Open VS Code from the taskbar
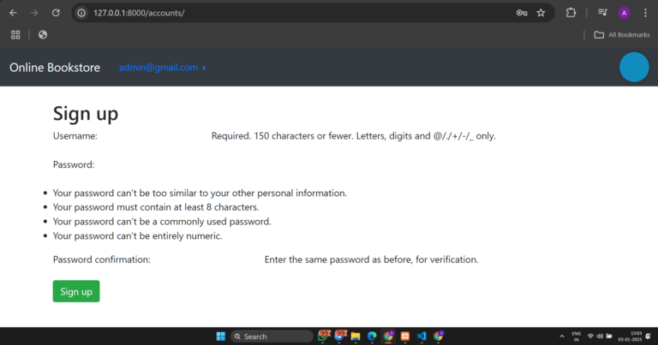 (422, 336)
